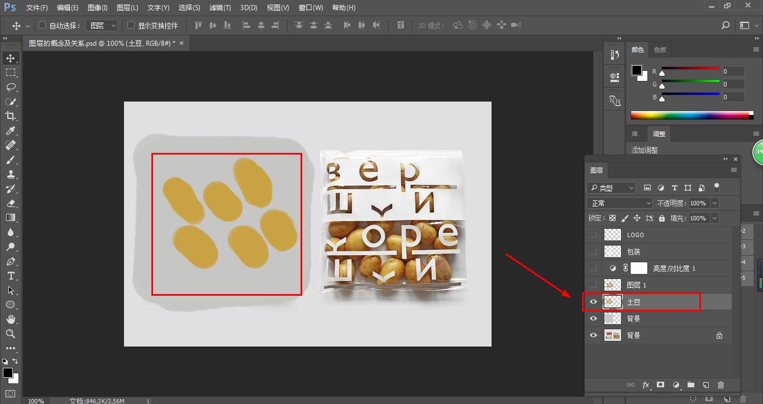Image resolution: width=763 pixels, height=404 pixels.
Task: Open the blend mode 正常 dropdown
Action: pos(620,203)
